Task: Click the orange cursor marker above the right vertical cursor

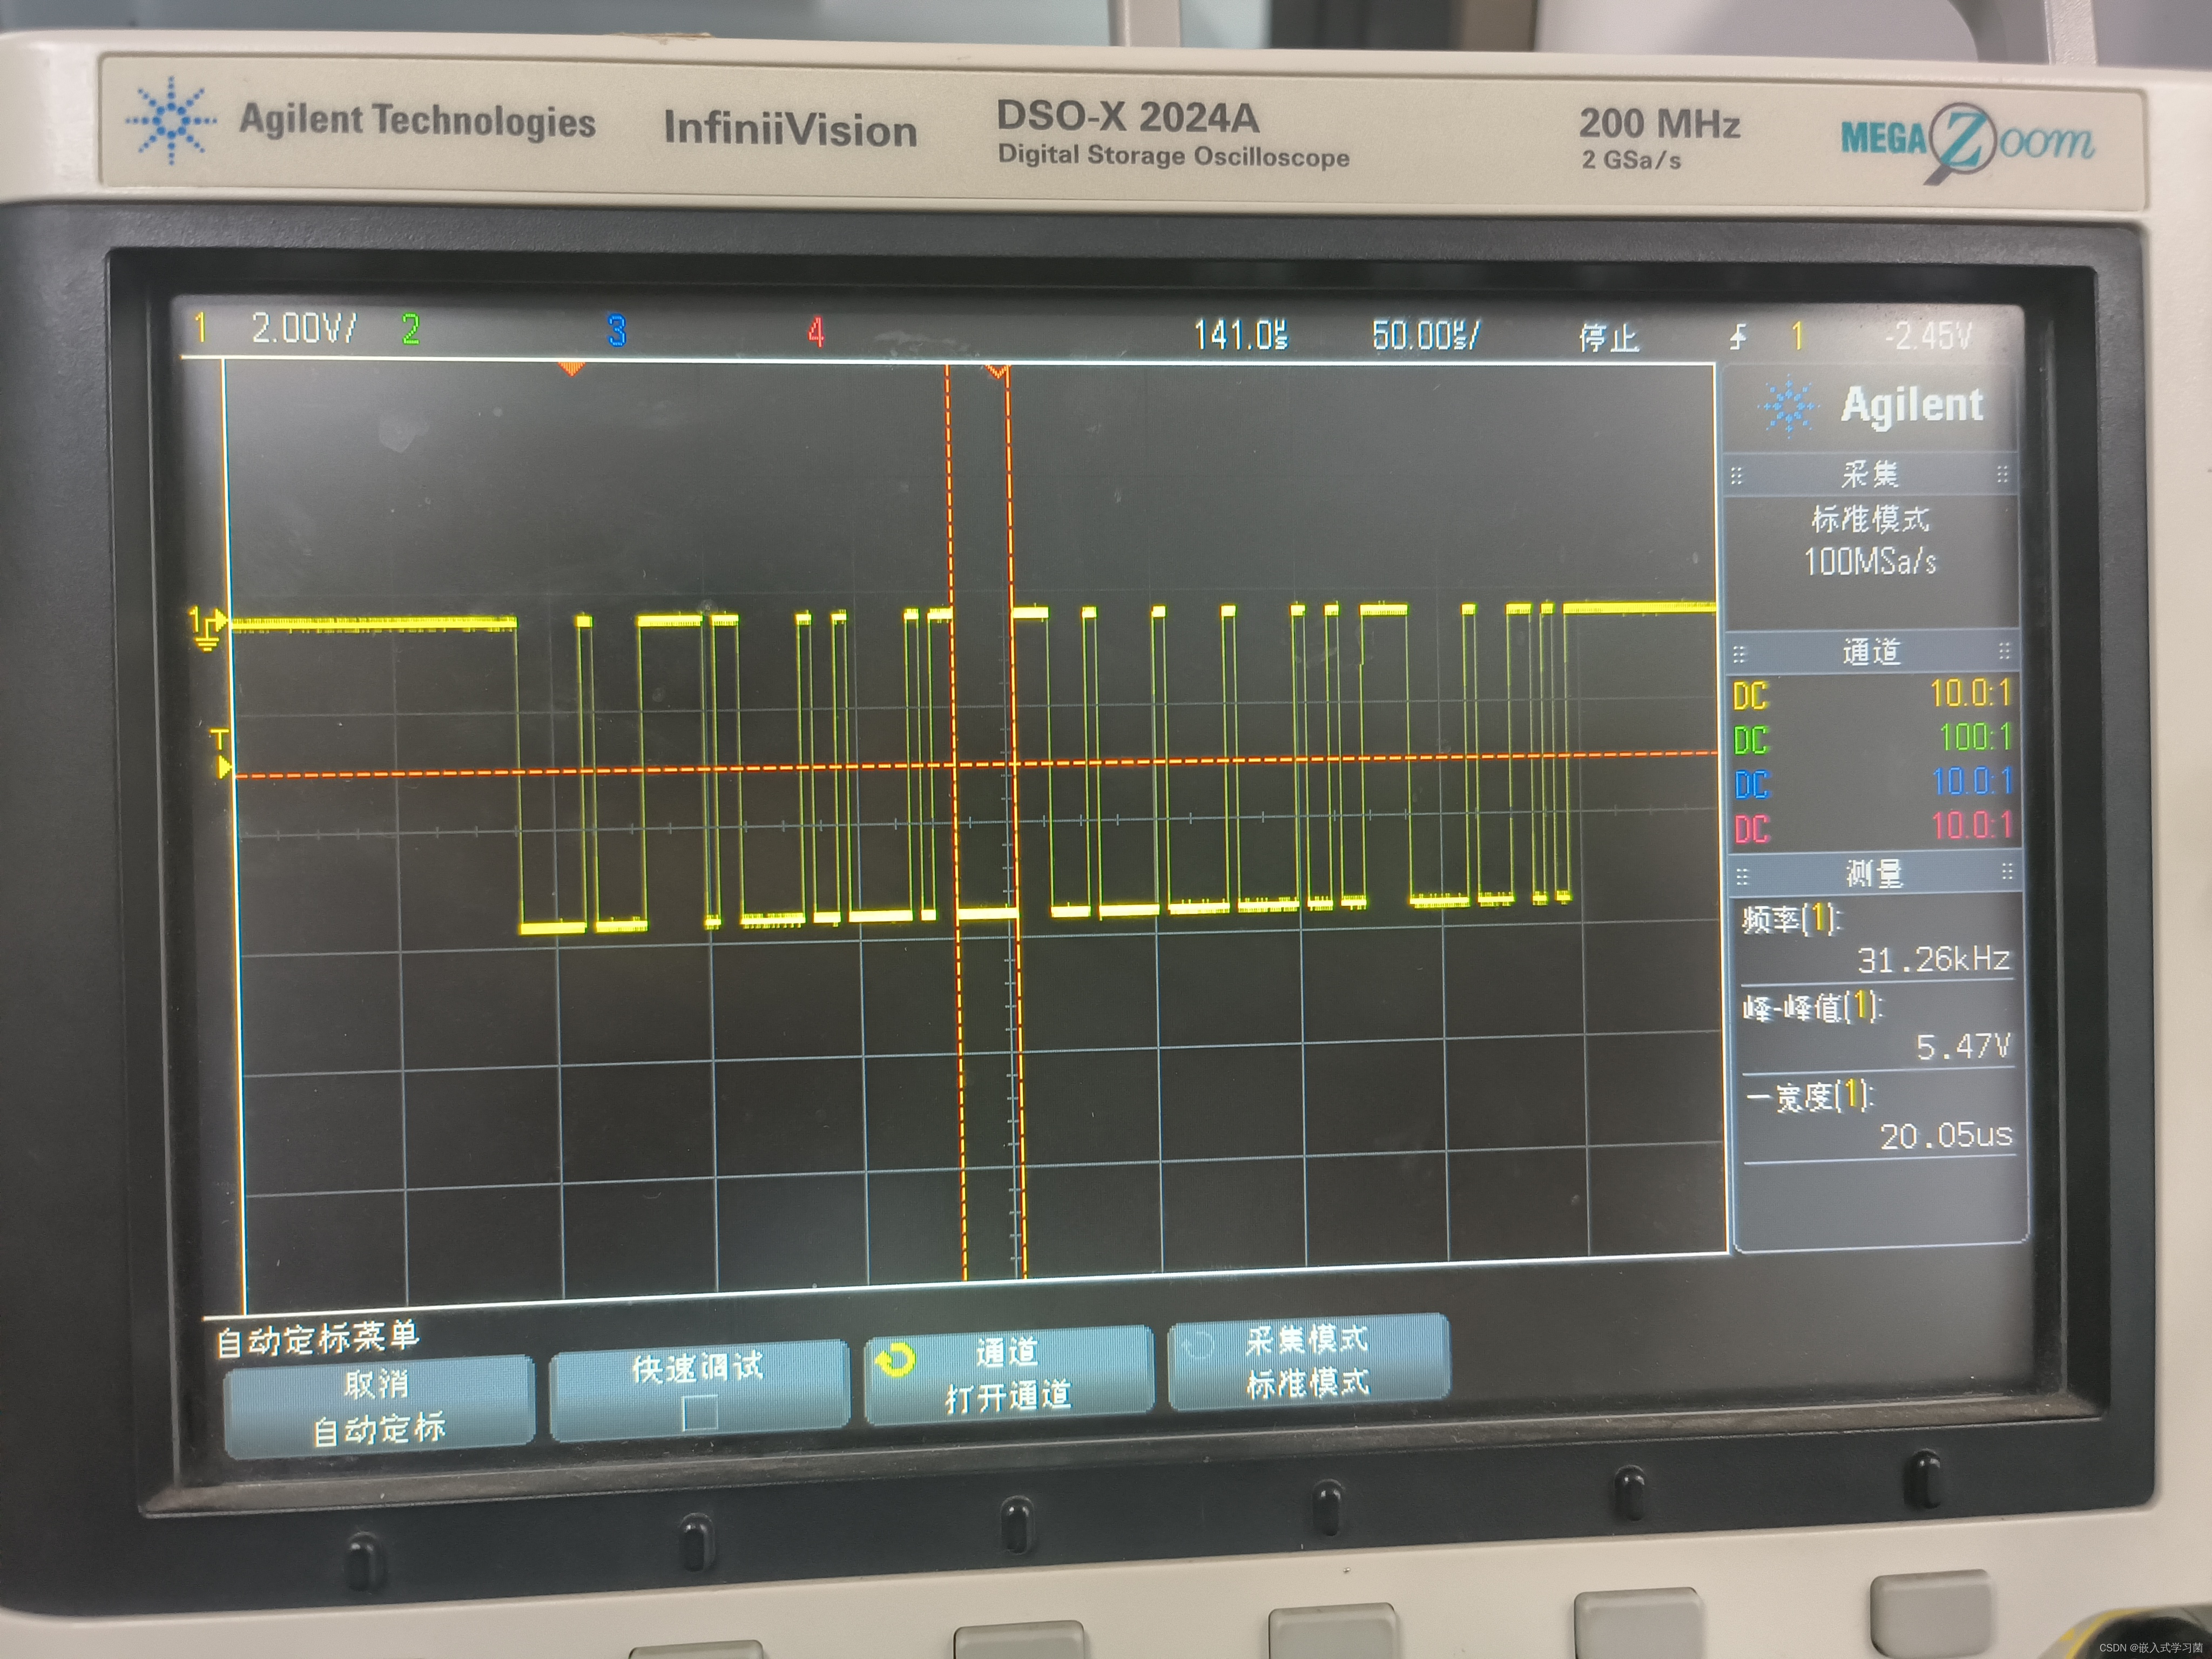Action: (997, 372)
